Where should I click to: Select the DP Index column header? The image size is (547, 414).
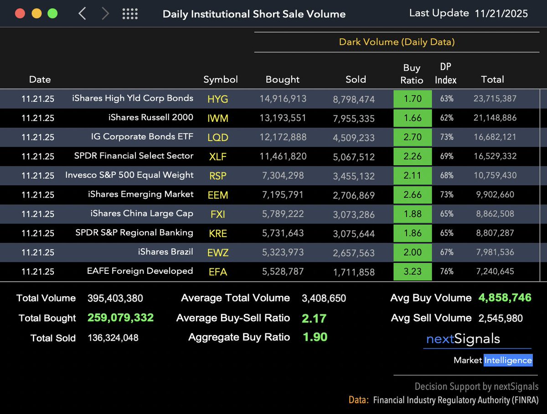coord(445,73)
